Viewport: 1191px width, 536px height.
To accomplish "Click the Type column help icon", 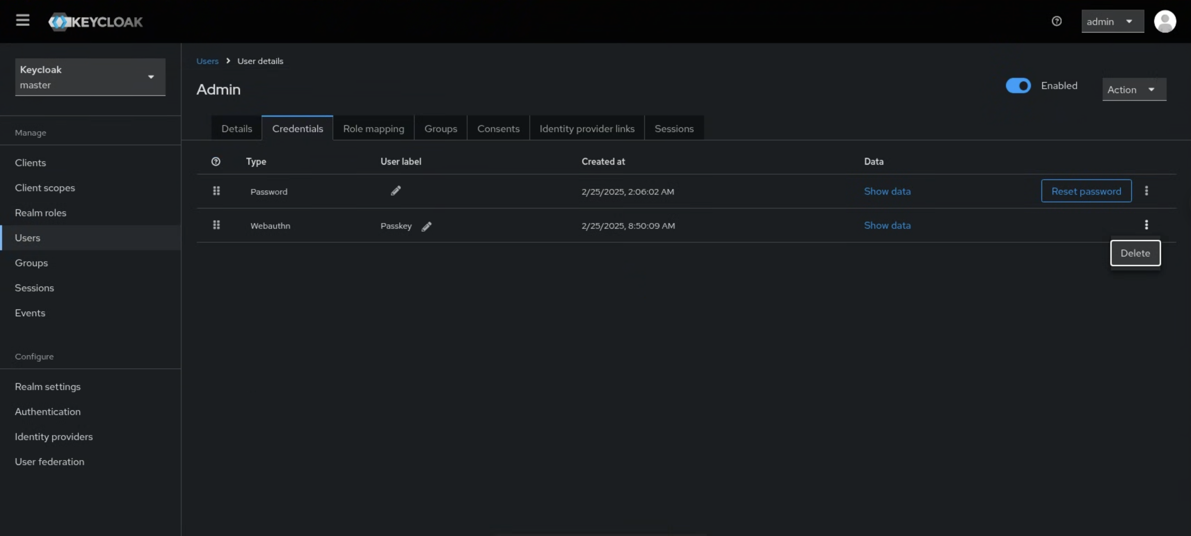I will point(215,161).
